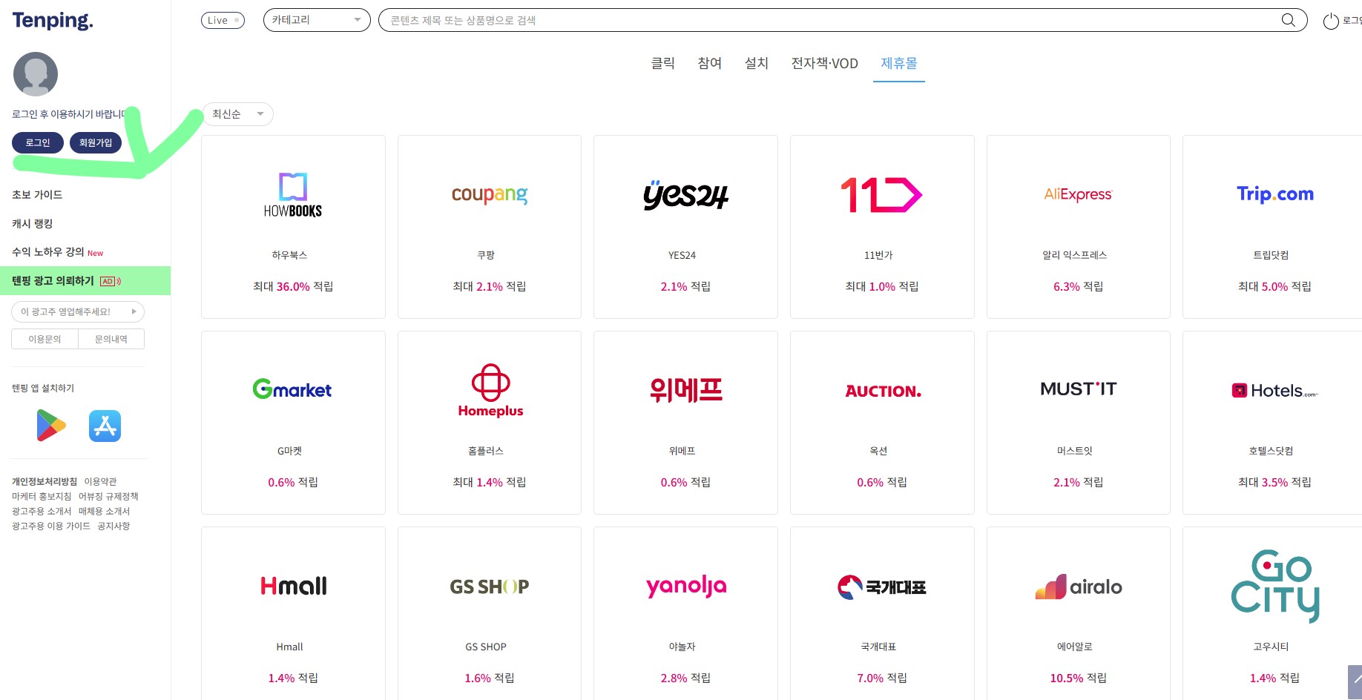Screen dimensions: 1362x700
Task: Switch to the 클릭 tab
Action: [x=663, y=63]
